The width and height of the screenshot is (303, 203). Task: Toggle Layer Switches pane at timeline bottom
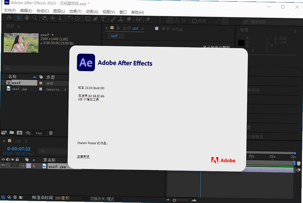click(x=3, y=197)
